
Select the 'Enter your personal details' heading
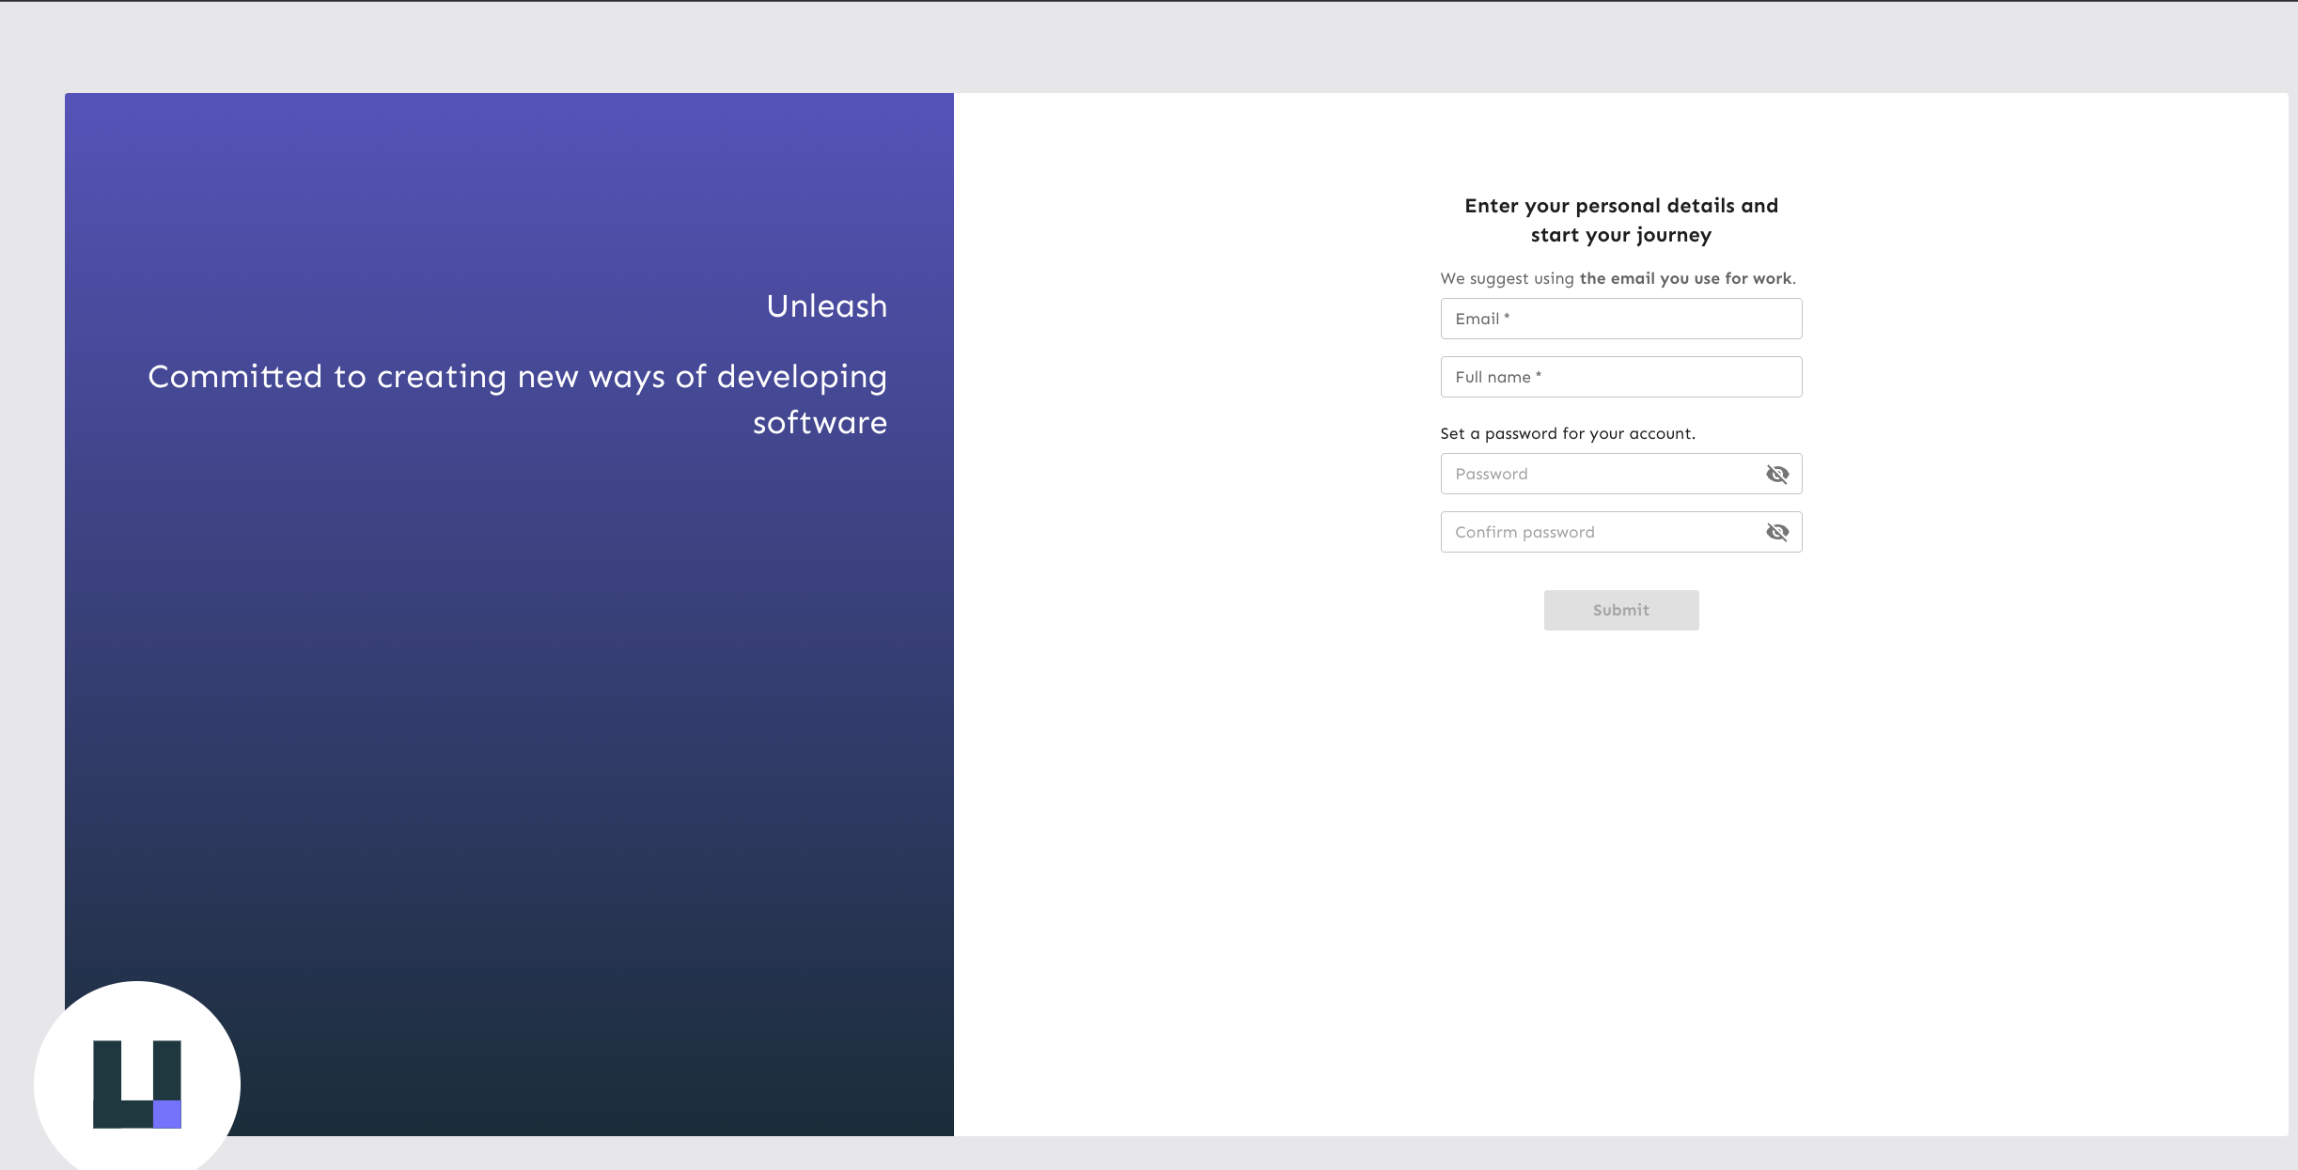click(x=1620, y=220)
